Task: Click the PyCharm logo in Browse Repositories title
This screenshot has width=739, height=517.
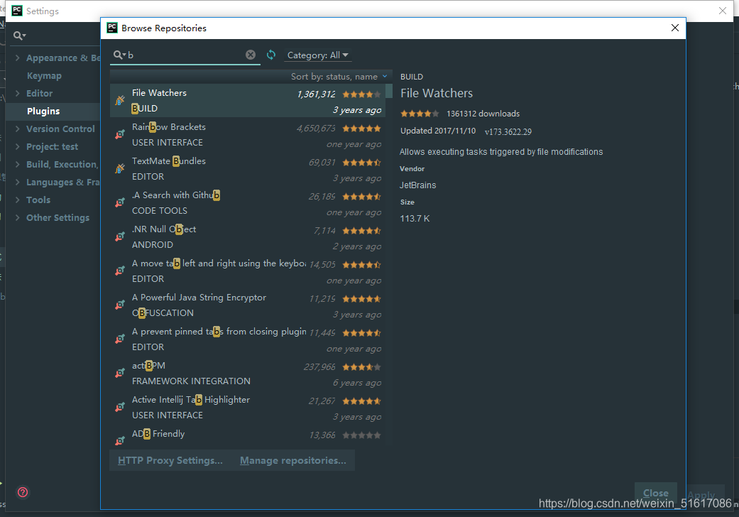Action: tap(112, 28)
